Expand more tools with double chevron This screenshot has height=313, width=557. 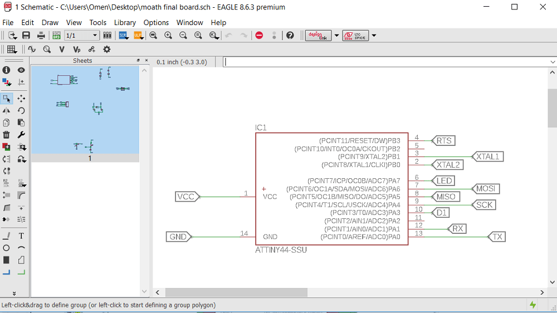pos(14,294)
